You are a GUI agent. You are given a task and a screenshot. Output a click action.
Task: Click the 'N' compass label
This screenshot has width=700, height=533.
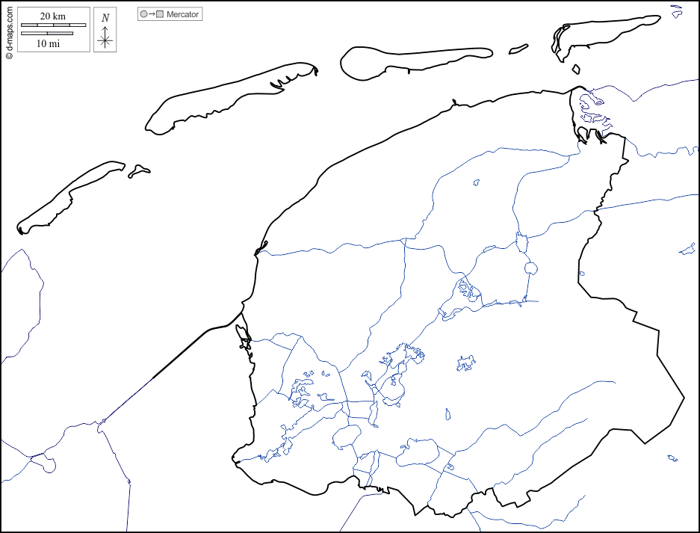105,18
